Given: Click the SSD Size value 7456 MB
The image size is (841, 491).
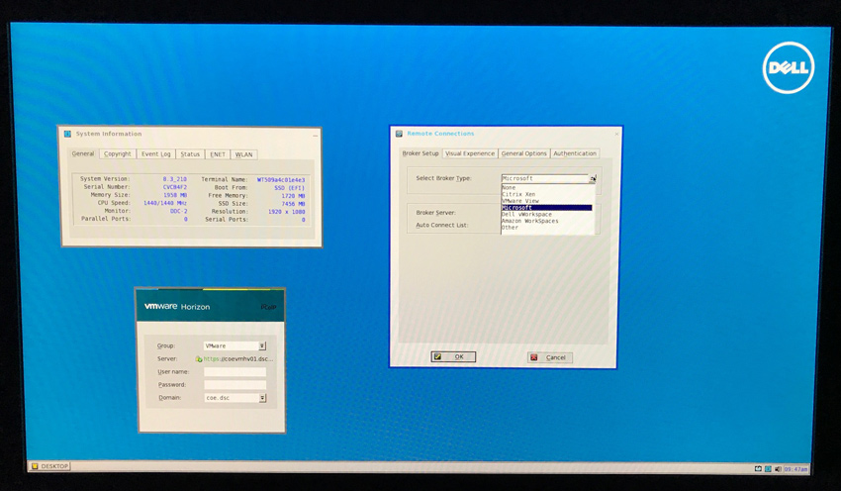Looking at the screenshot, I should click(x=294, y=204).
